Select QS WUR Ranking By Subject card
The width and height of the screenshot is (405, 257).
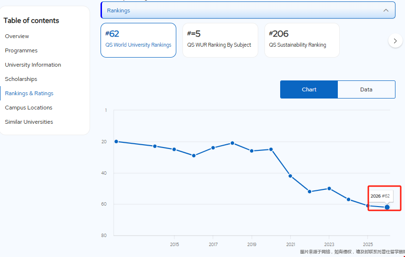point(220,40)
